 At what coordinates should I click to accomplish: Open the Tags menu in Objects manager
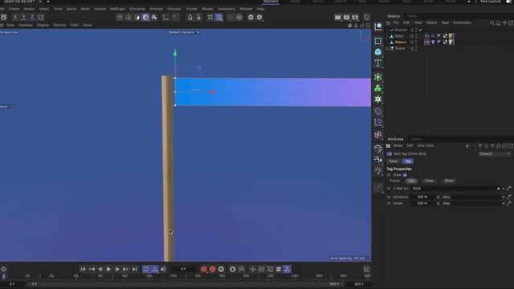point(445,22)
